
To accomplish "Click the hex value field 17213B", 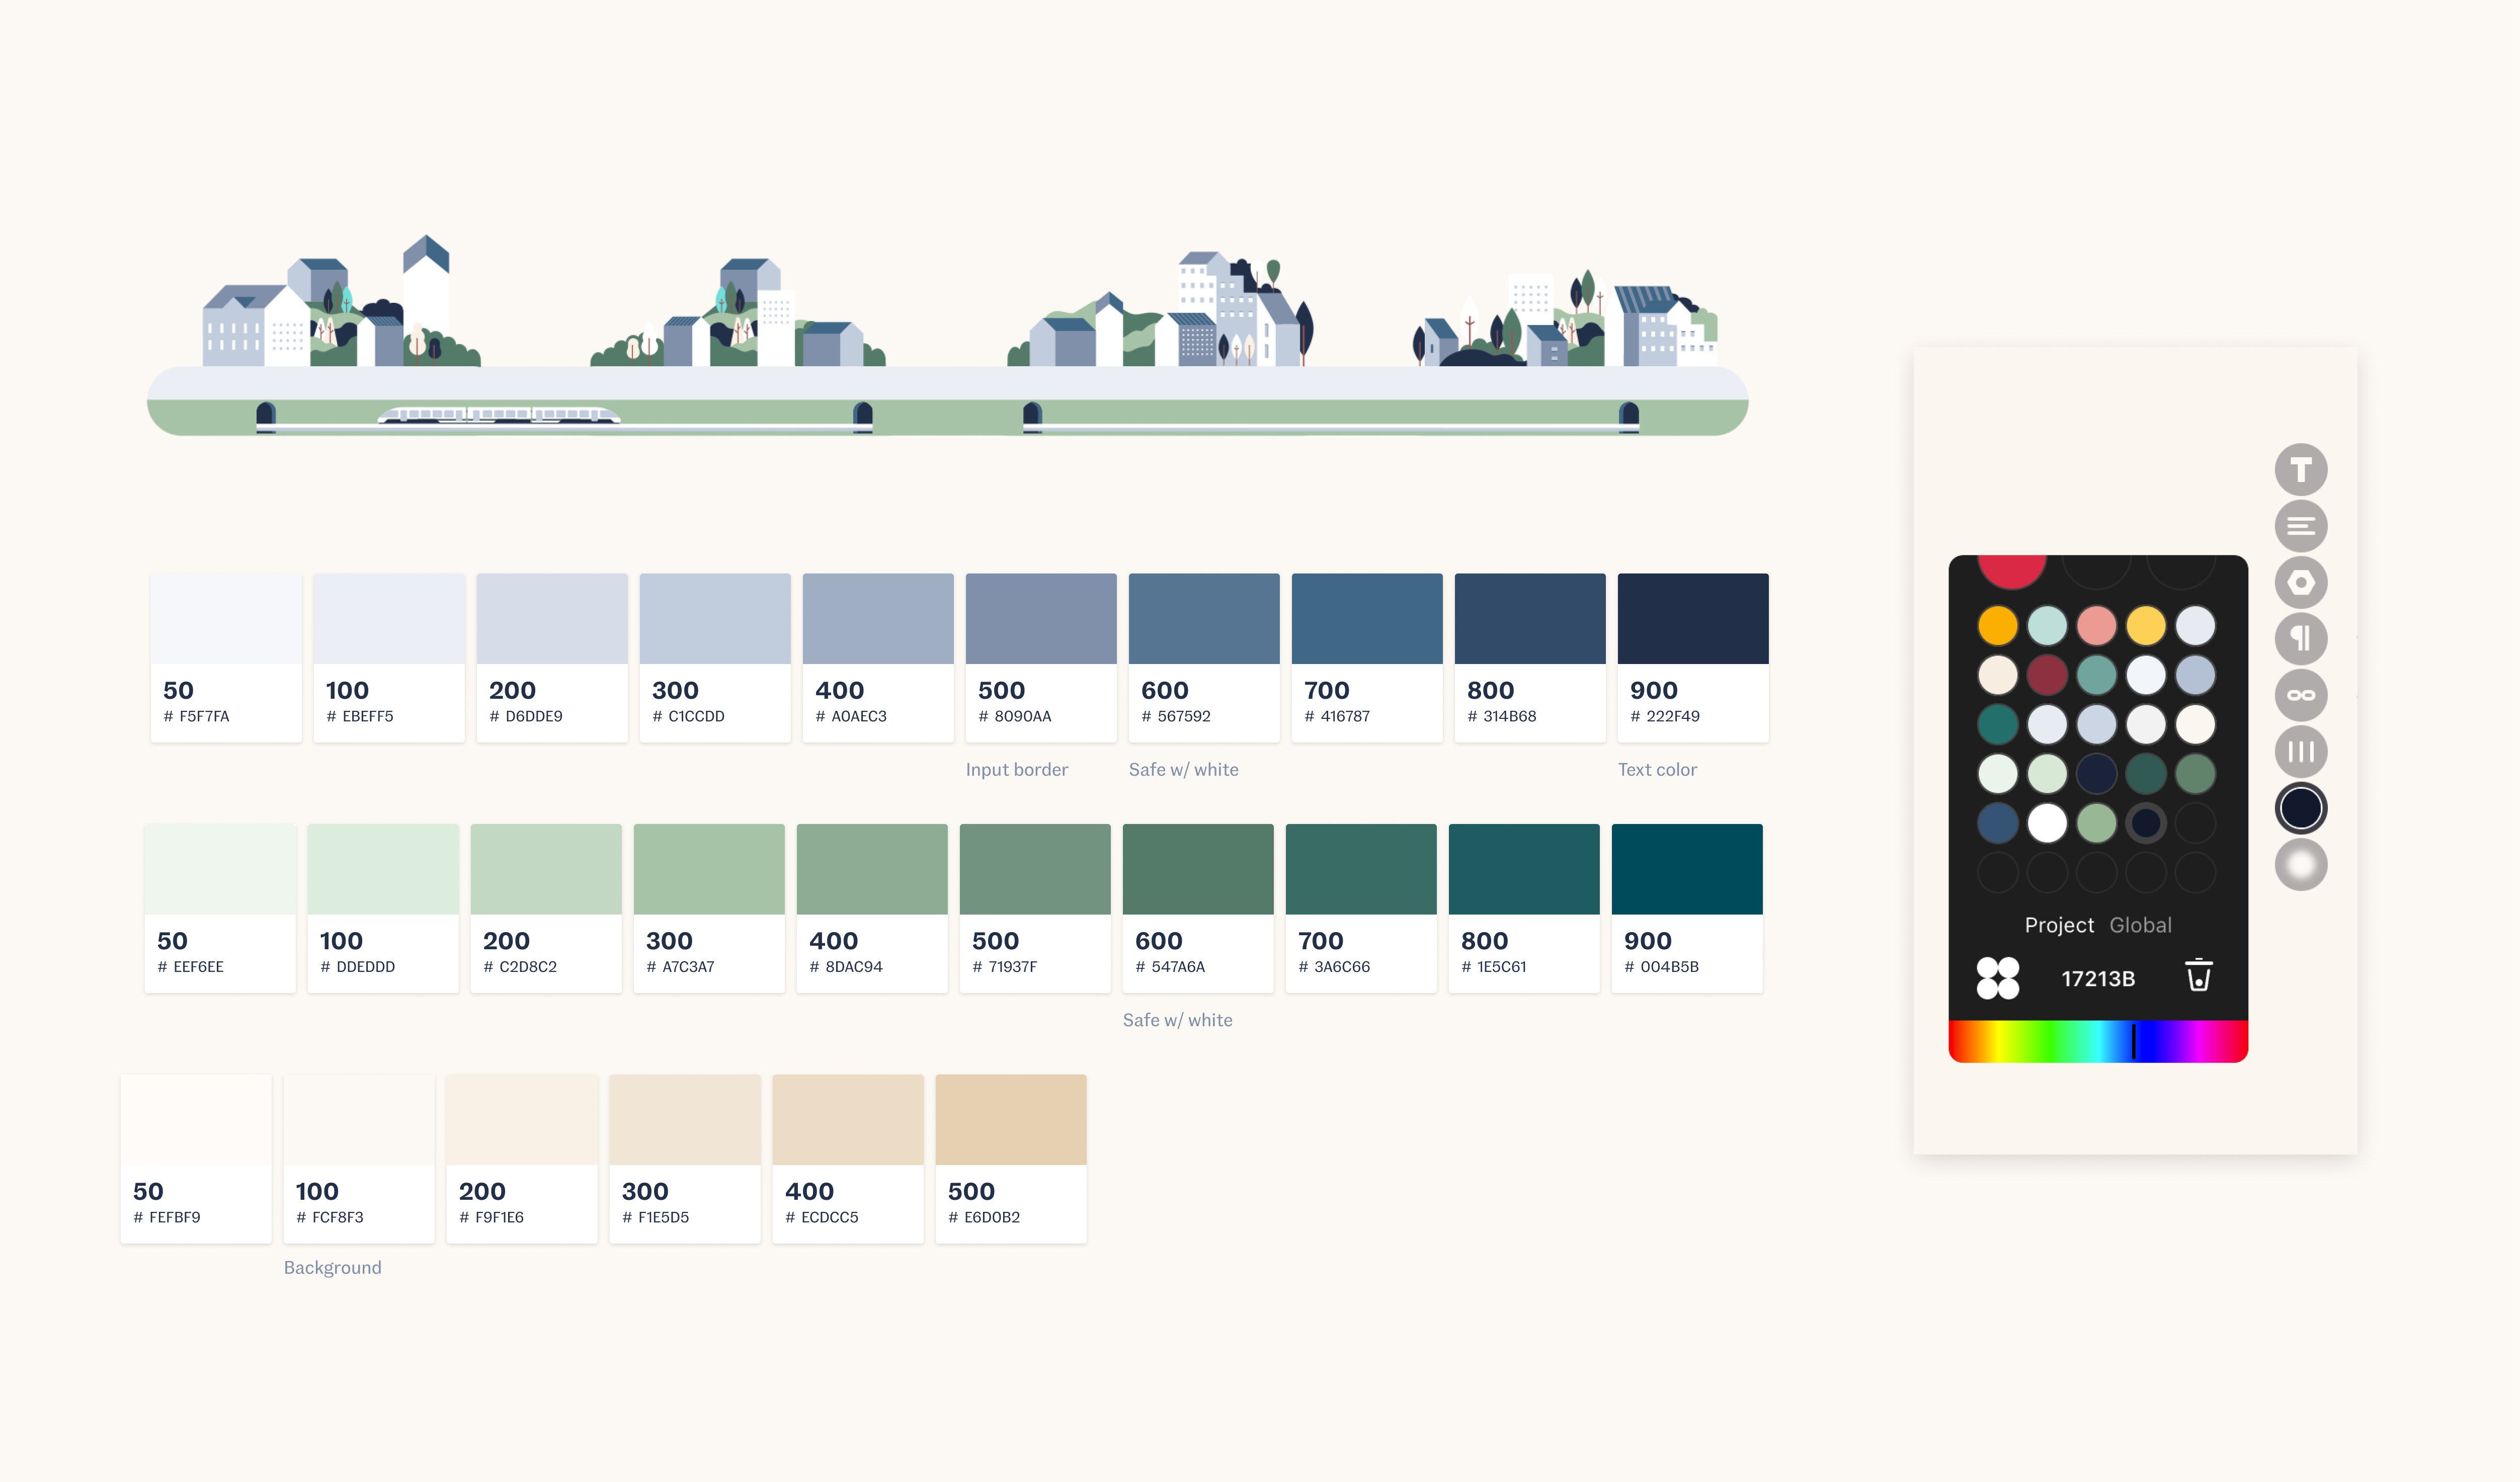I will click(2098, 978).
